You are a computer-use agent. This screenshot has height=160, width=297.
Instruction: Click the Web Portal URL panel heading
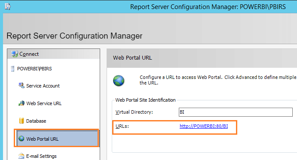point(132,57)
